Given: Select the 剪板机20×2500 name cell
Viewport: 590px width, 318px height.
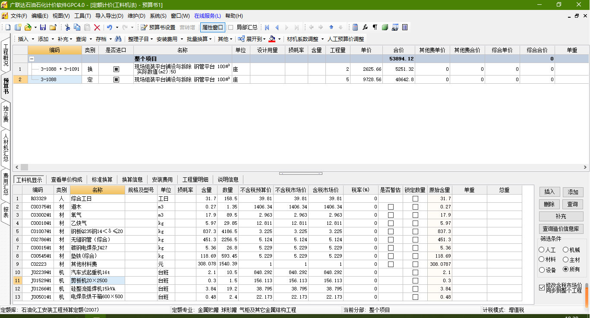Looking at the screenshot, I should (x=98, y=280).
